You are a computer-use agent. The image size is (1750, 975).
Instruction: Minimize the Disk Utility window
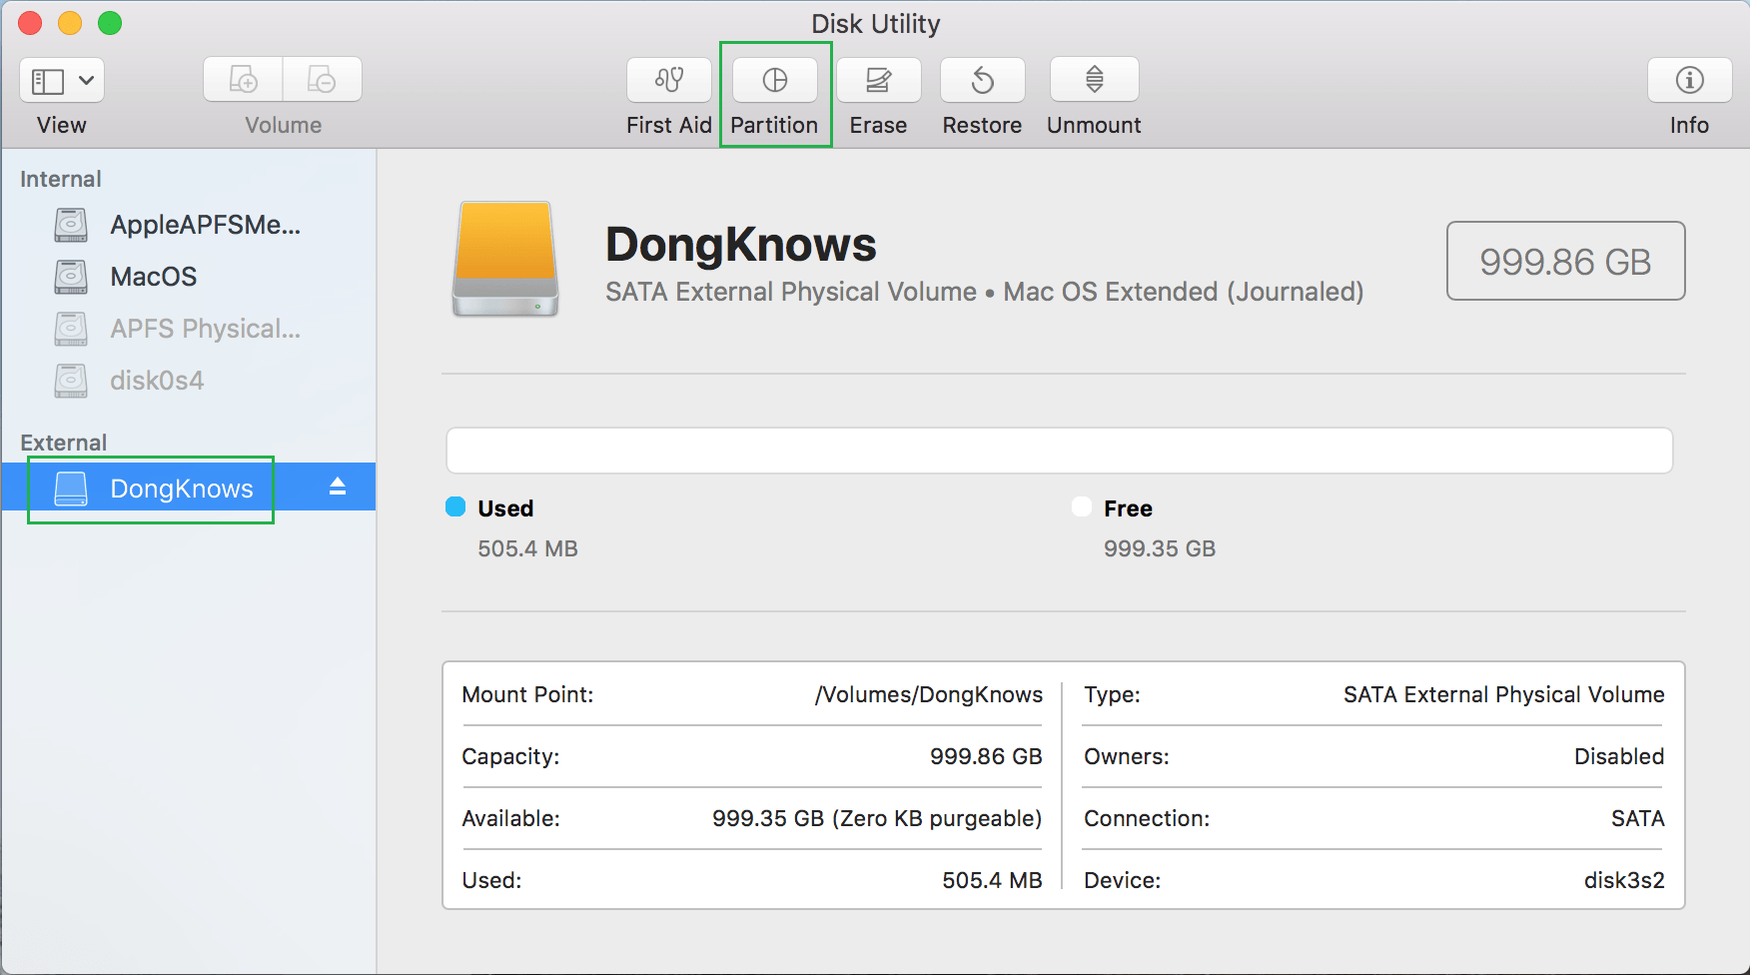[x=70, y=23]
